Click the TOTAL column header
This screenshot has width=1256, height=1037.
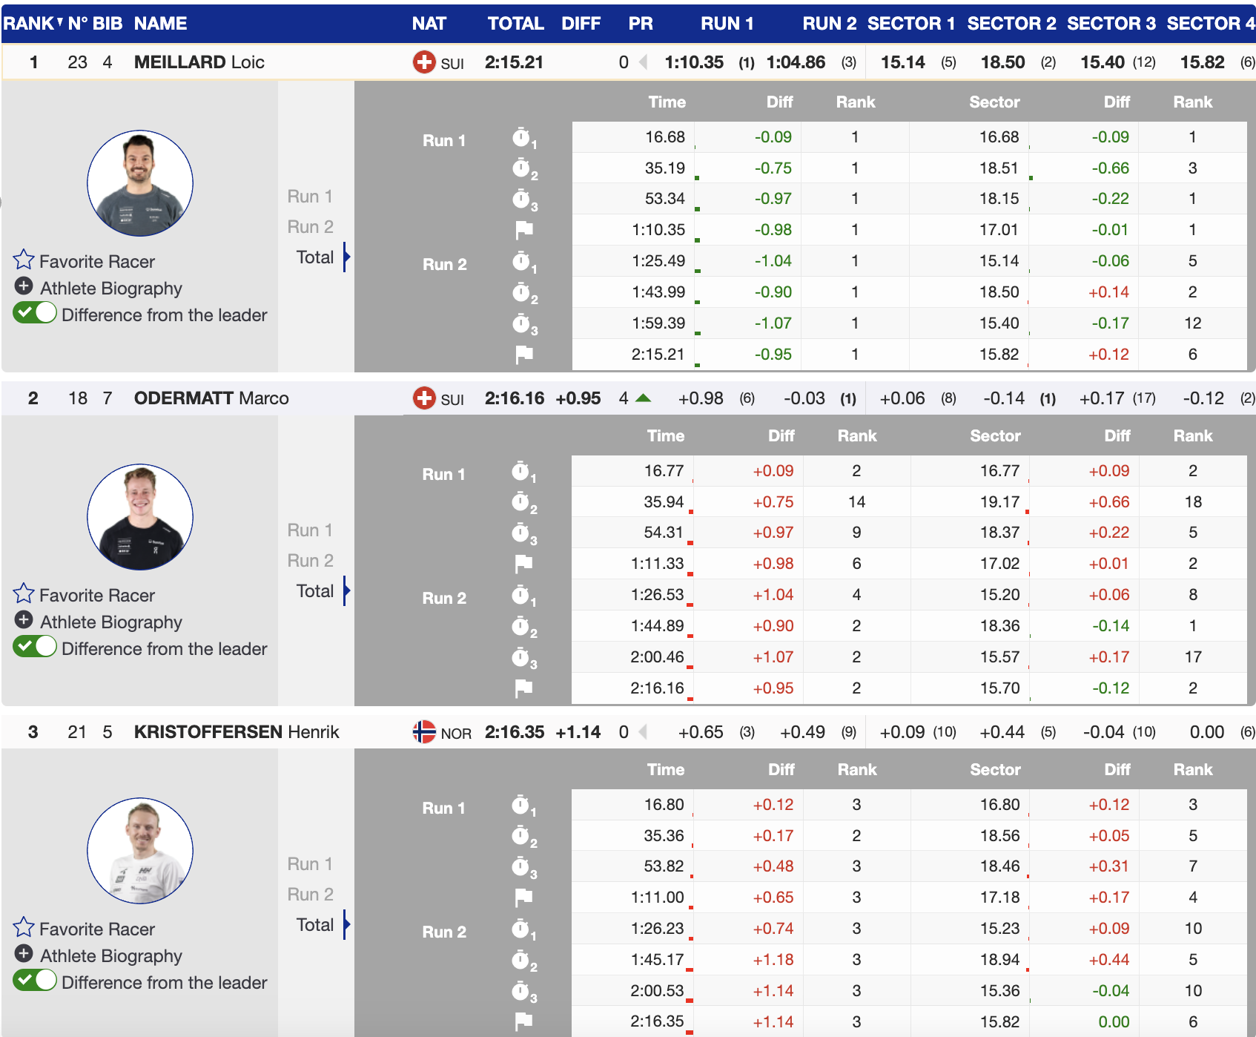515,24
